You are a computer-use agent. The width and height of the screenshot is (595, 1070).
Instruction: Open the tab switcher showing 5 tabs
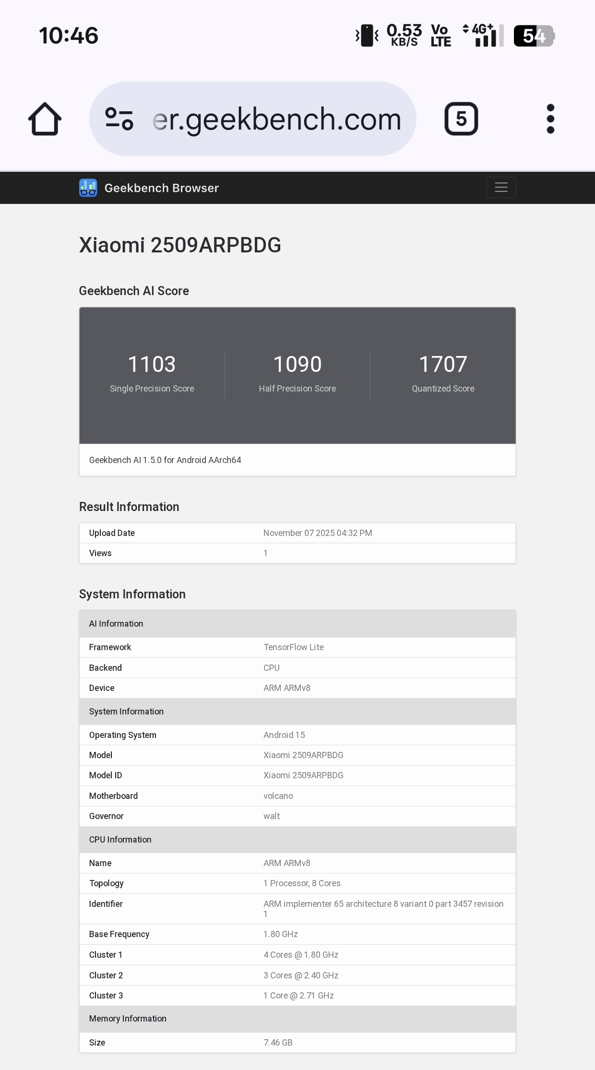[461, 119]
